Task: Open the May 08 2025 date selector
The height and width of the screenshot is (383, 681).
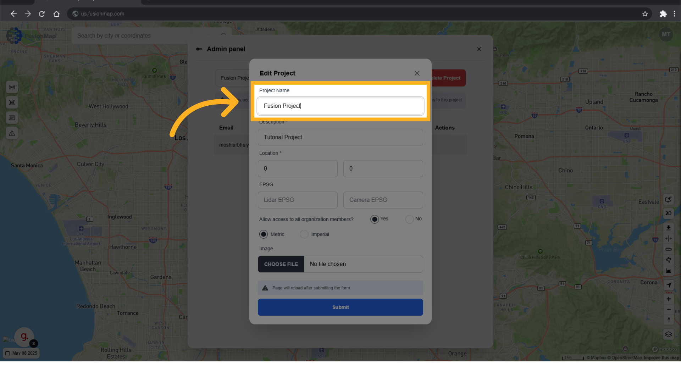Action: [x=21, y=353]
